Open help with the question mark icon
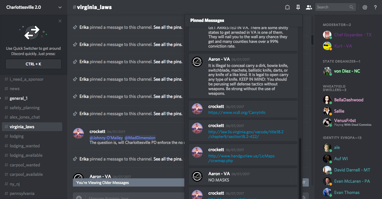 coord(375,7)
